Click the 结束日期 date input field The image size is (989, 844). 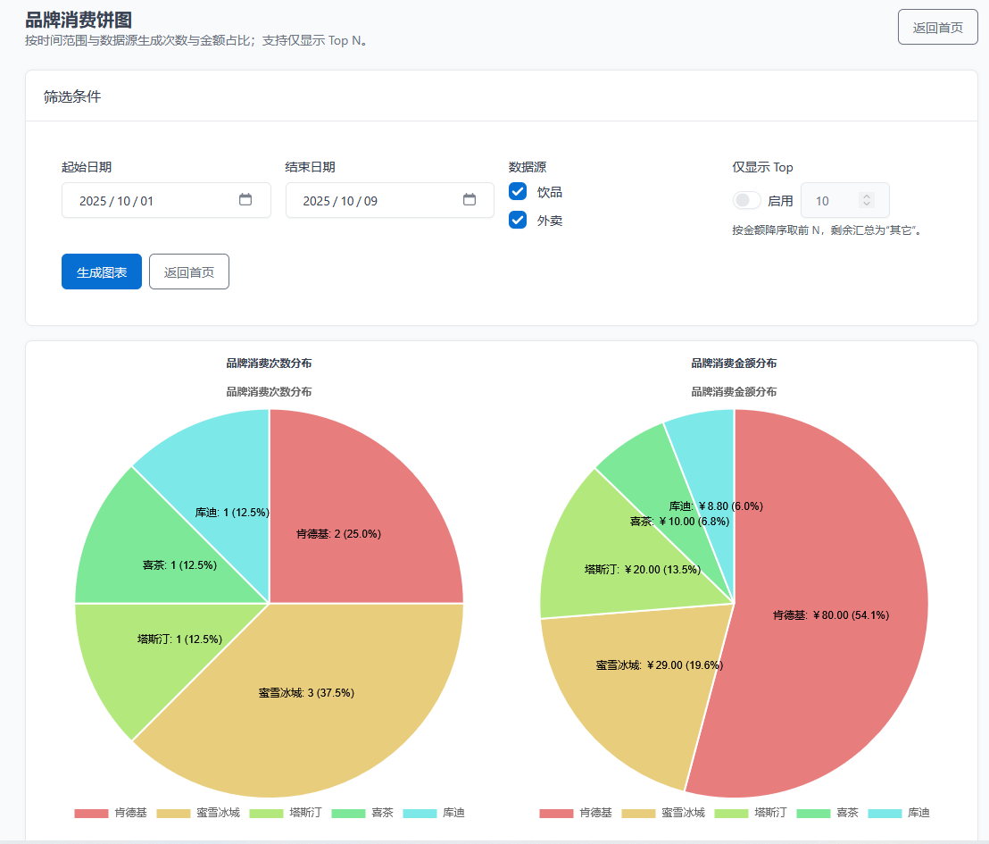point(375,201)
